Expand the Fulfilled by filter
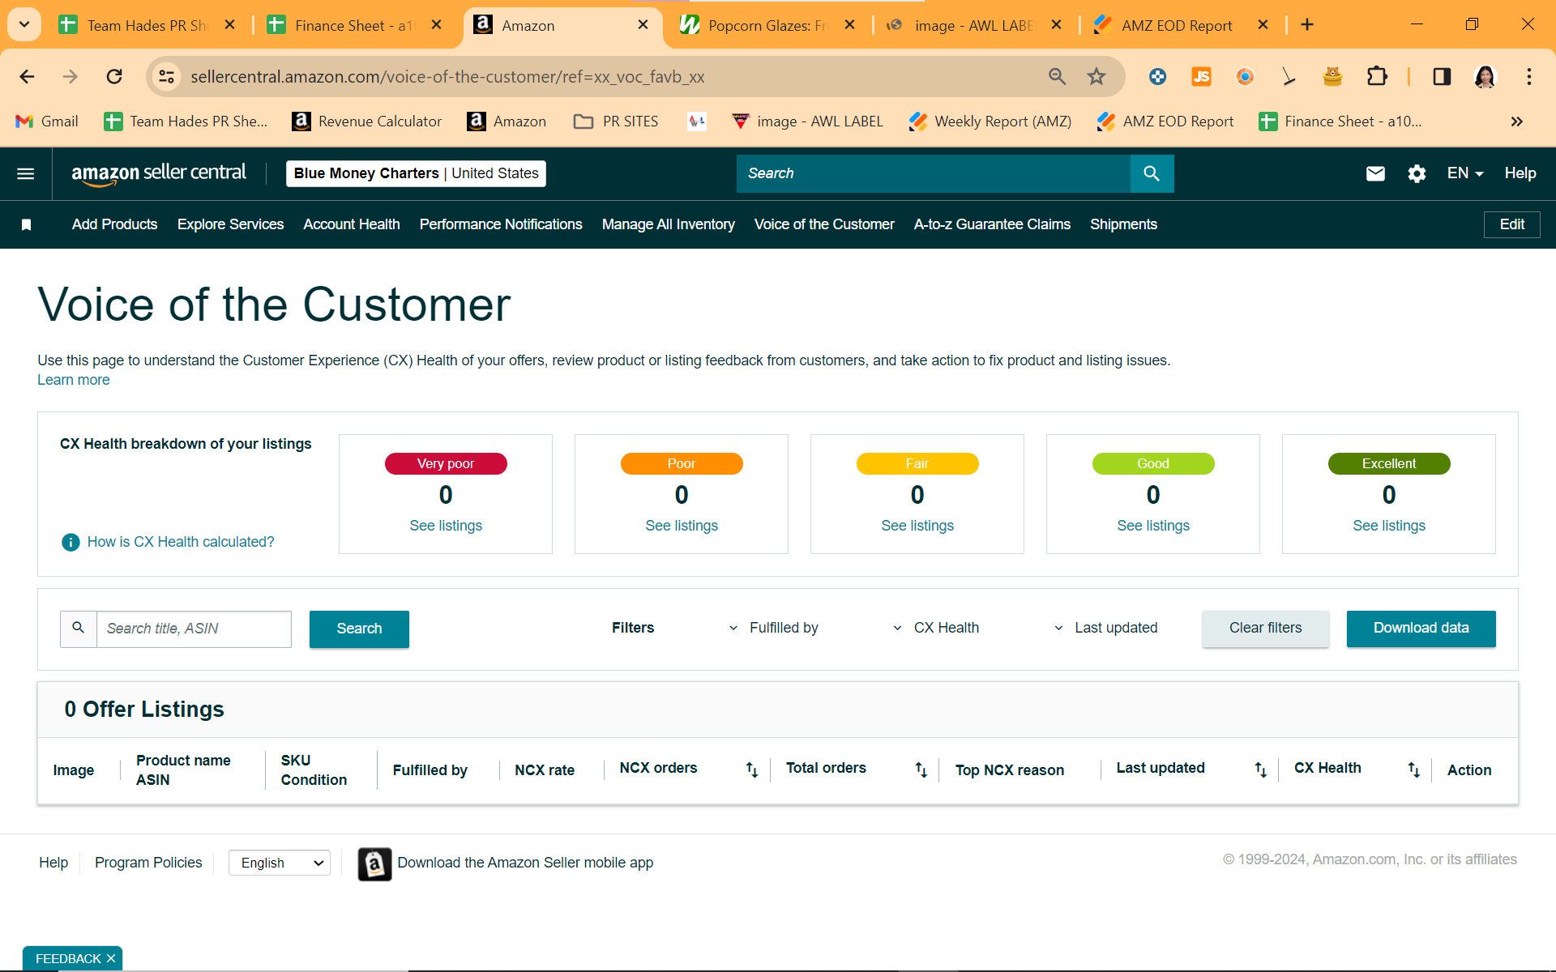 774,628
